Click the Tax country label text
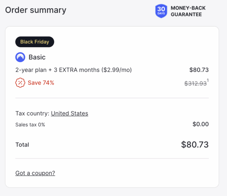The height and width of the screenshot is (196, 227). pos(32,113)
